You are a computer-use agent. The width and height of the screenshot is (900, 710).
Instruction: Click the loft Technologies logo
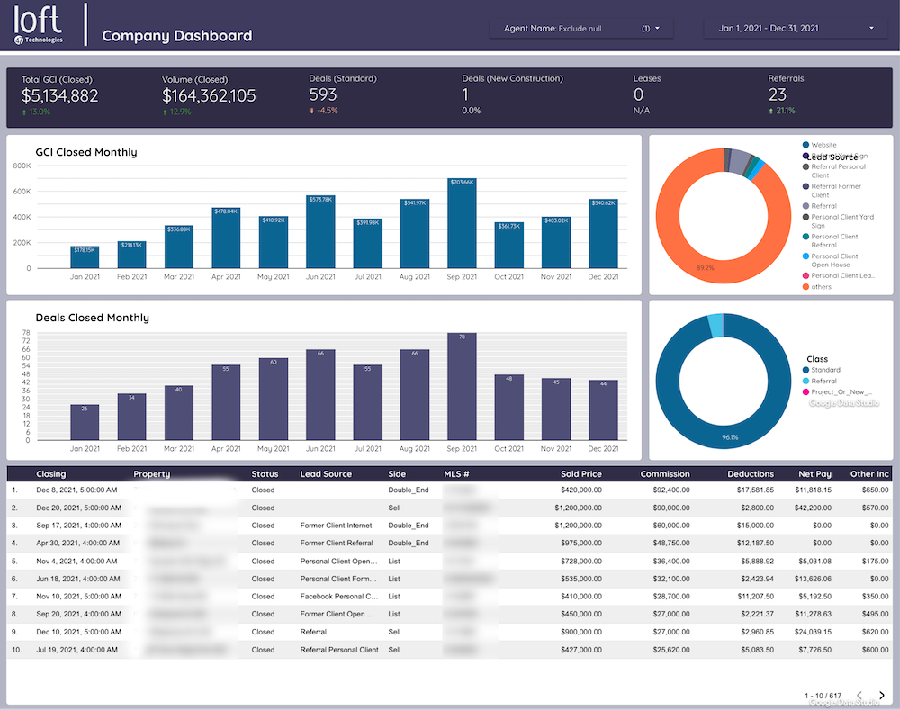(x=38, y=24)
